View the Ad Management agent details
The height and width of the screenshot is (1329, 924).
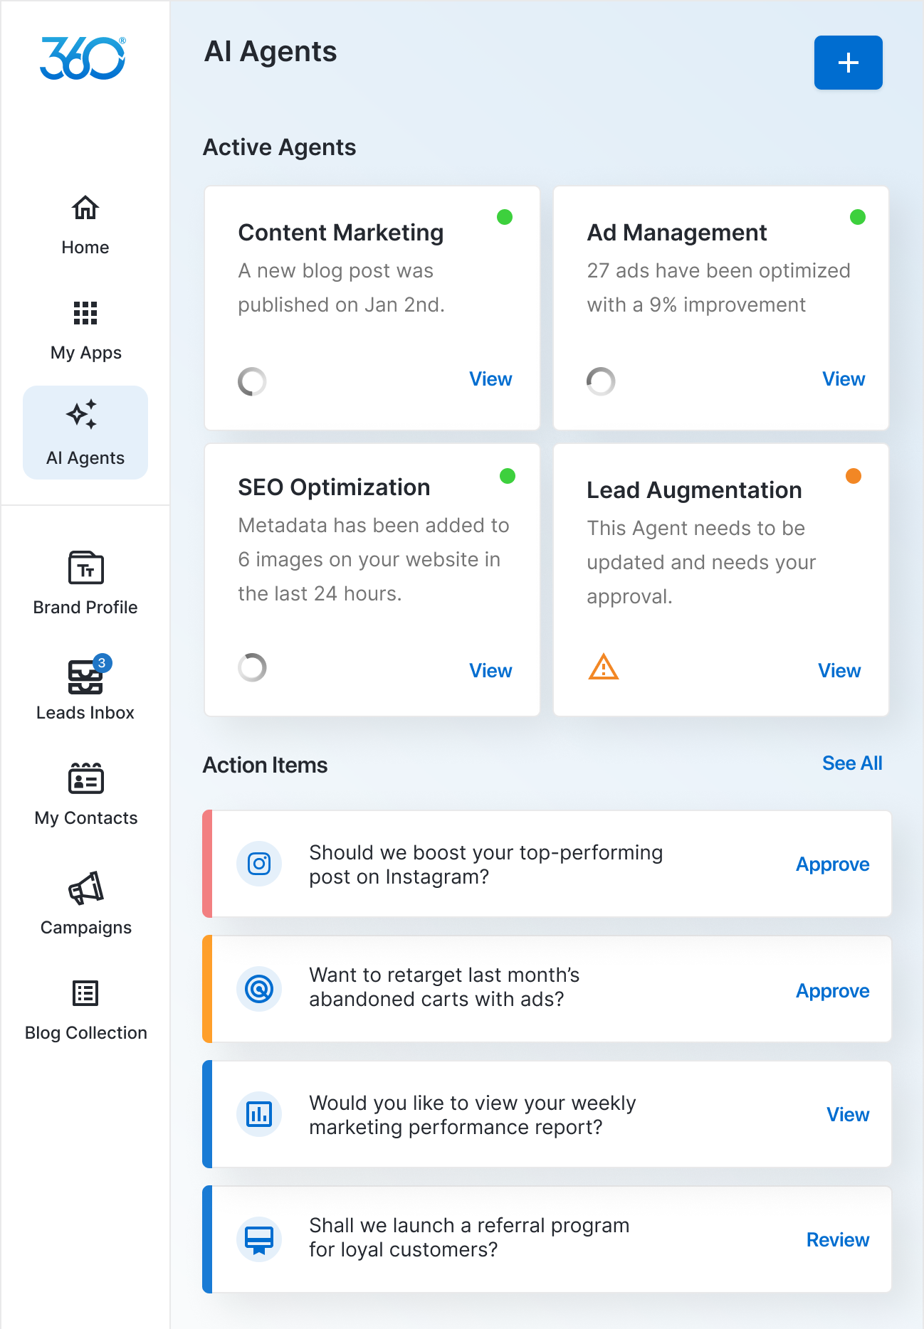[844, 379]
